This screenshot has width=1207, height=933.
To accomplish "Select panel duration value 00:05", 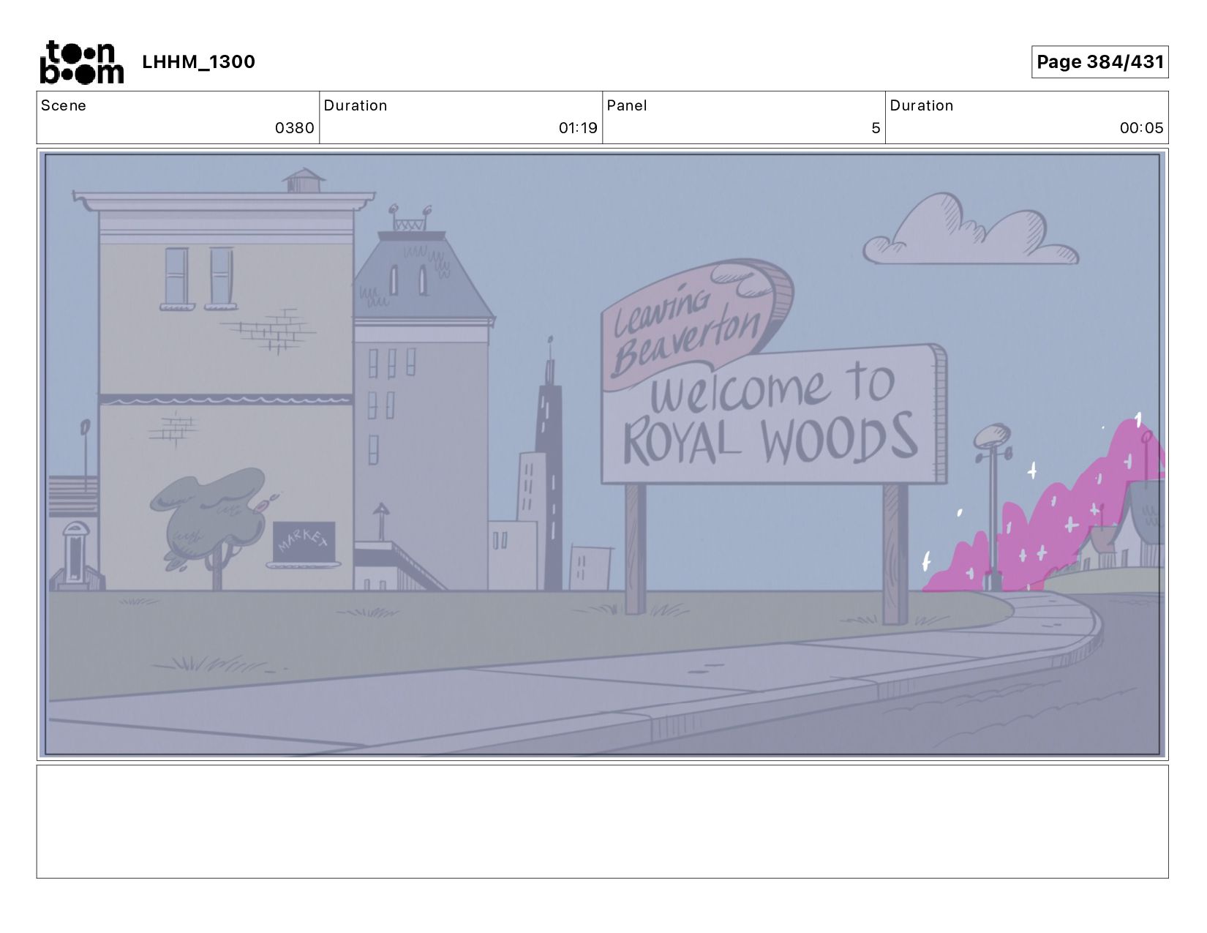I will click(1141, 128).
